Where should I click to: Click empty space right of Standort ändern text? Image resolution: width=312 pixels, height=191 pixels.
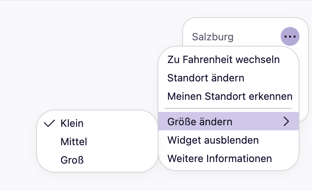270,78
